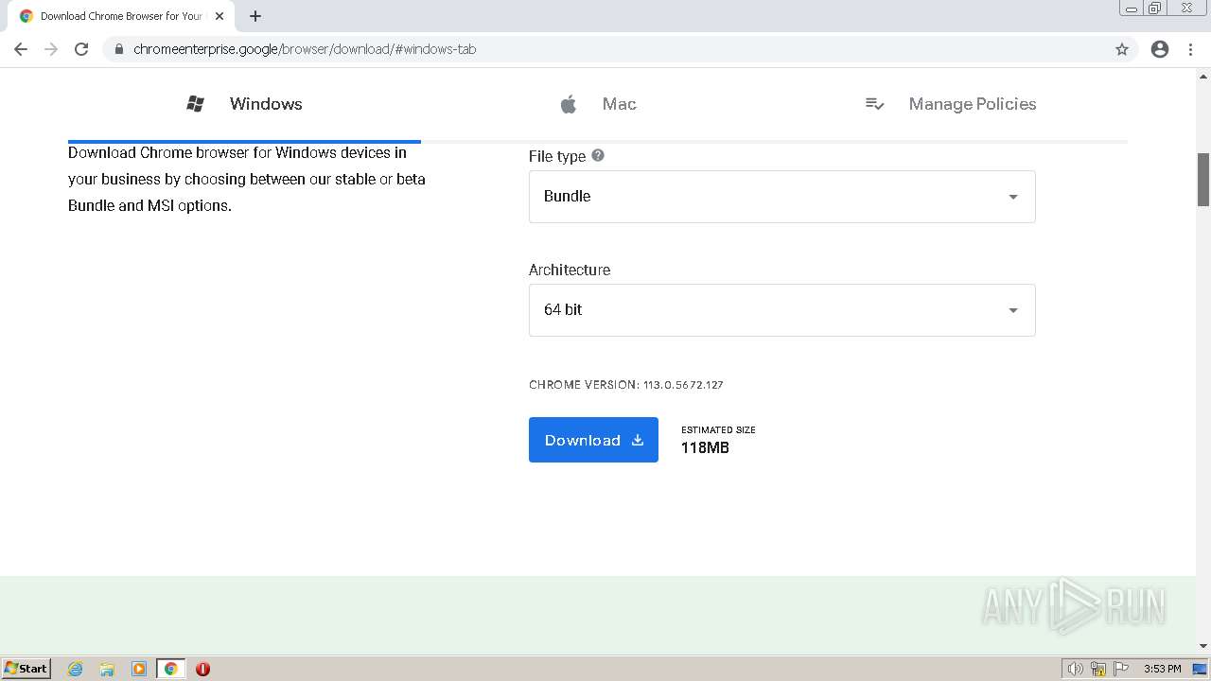Open the media player taskbar icon
The image size is (1211, 681).
pos(139,669)
